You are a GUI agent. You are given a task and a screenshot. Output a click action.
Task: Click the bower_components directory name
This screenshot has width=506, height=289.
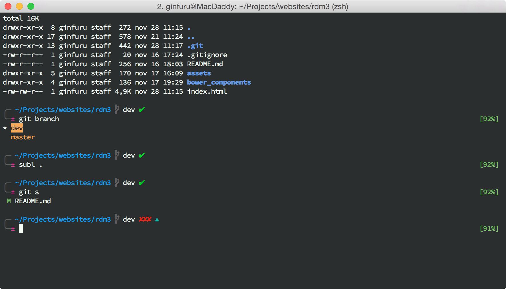click(219, 83)
